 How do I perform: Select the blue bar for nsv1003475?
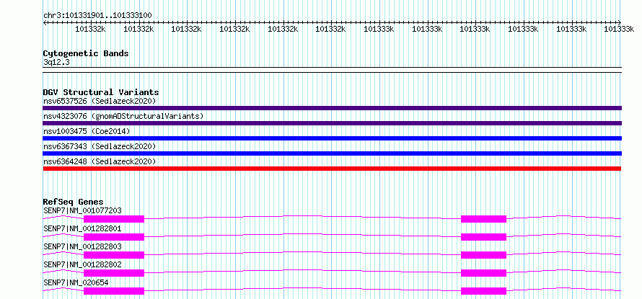(332, 138)
